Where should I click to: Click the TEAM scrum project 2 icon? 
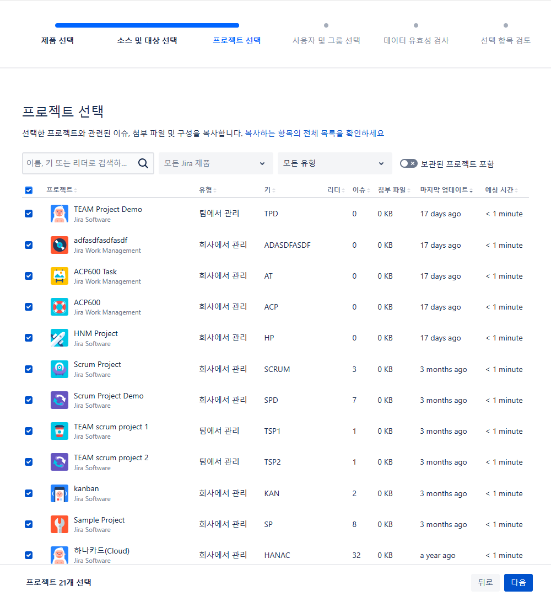pos(59,462)
